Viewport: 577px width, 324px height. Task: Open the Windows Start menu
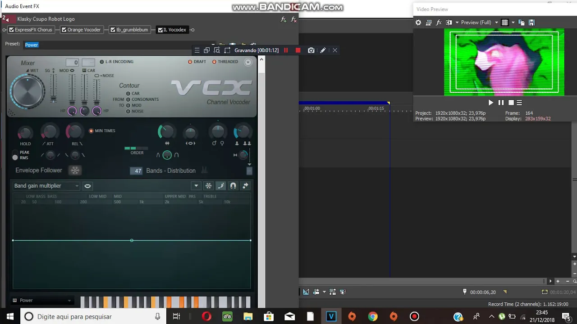(9, 316)
